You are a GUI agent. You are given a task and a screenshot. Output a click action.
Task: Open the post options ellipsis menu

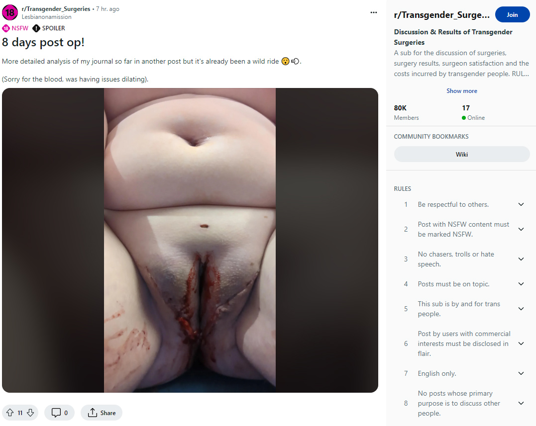(x=374, y=12)
